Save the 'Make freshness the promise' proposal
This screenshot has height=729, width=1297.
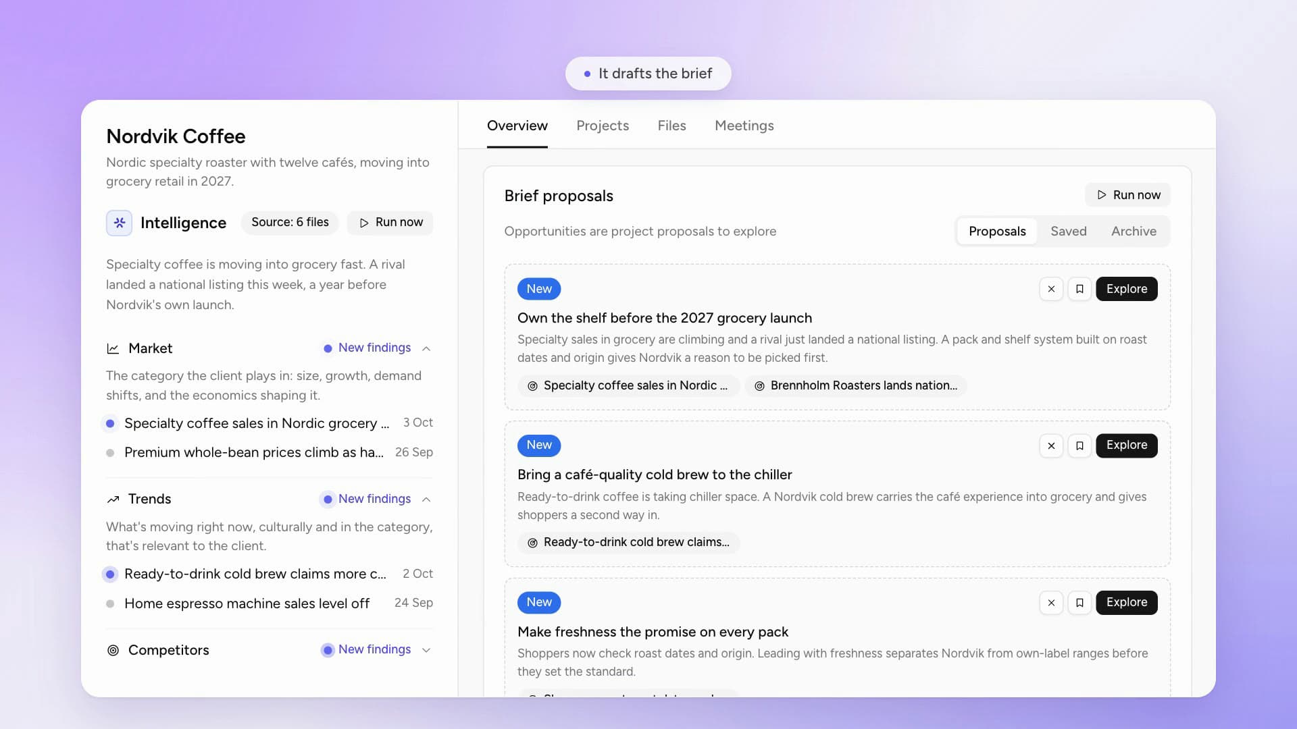point(1079,603)
